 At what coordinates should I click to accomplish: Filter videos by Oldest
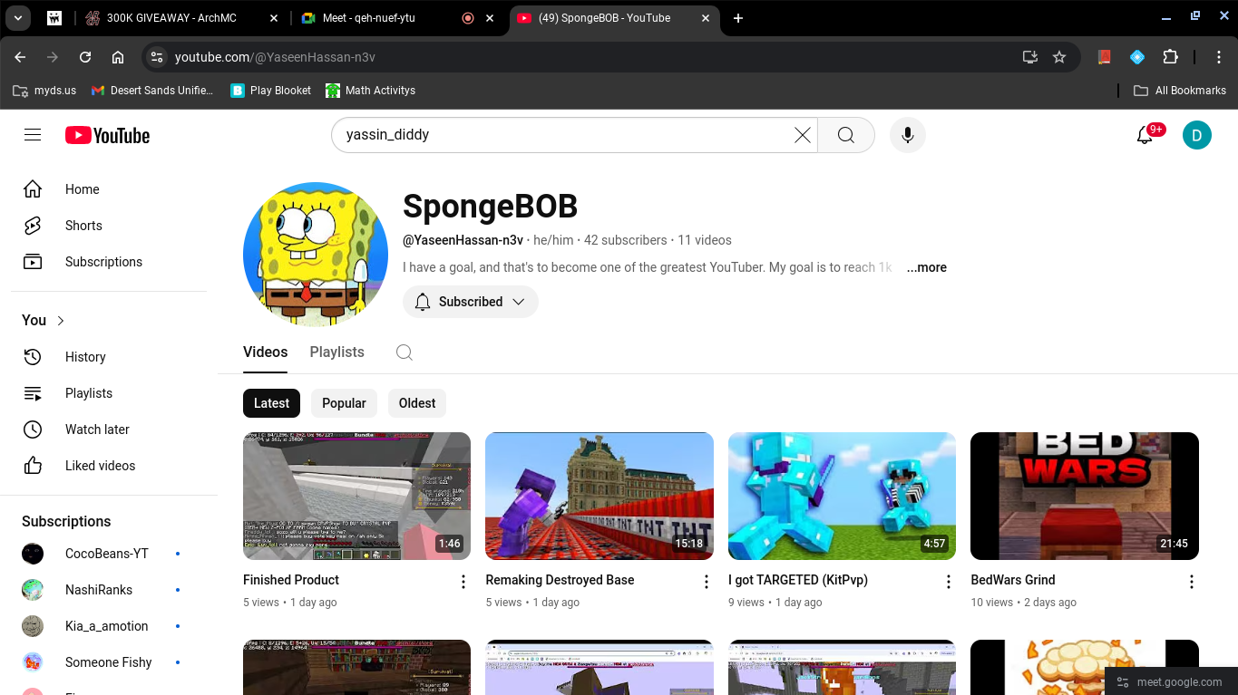click(x=417, y=403)
